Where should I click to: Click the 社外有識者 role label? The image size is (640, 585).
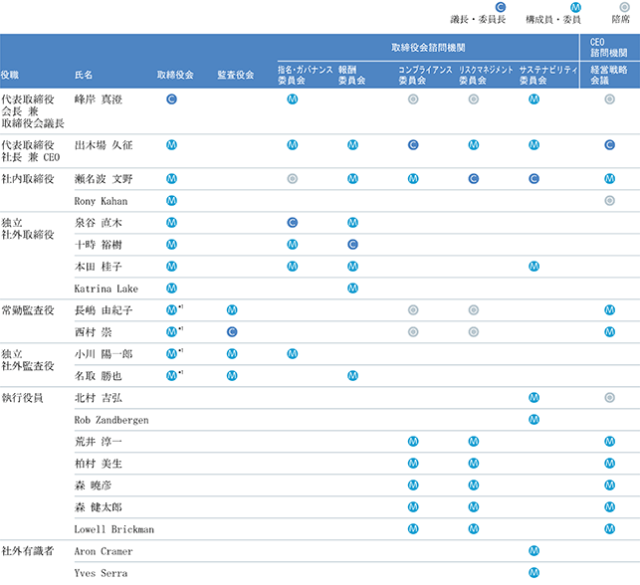click(28, 551)
